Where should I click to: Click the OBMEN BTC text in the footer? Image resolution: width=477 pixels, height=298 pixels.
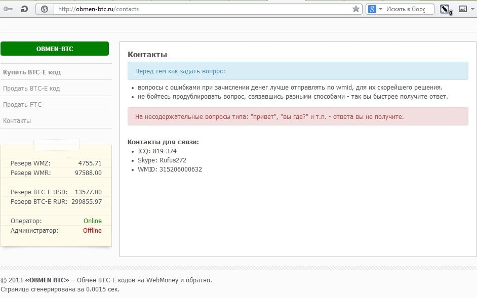click(47, 280)
